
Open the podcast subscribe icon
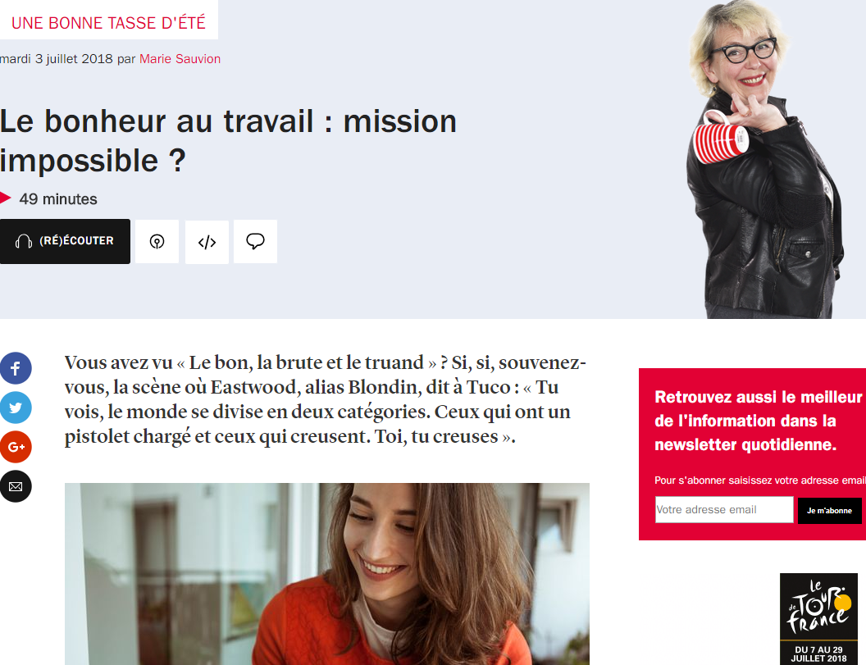click(x=157, y=241)
